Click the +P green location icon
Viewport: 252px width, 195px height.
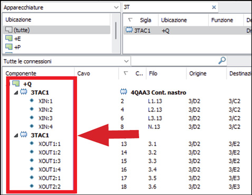pyautogui.click(x=8, y=47)
